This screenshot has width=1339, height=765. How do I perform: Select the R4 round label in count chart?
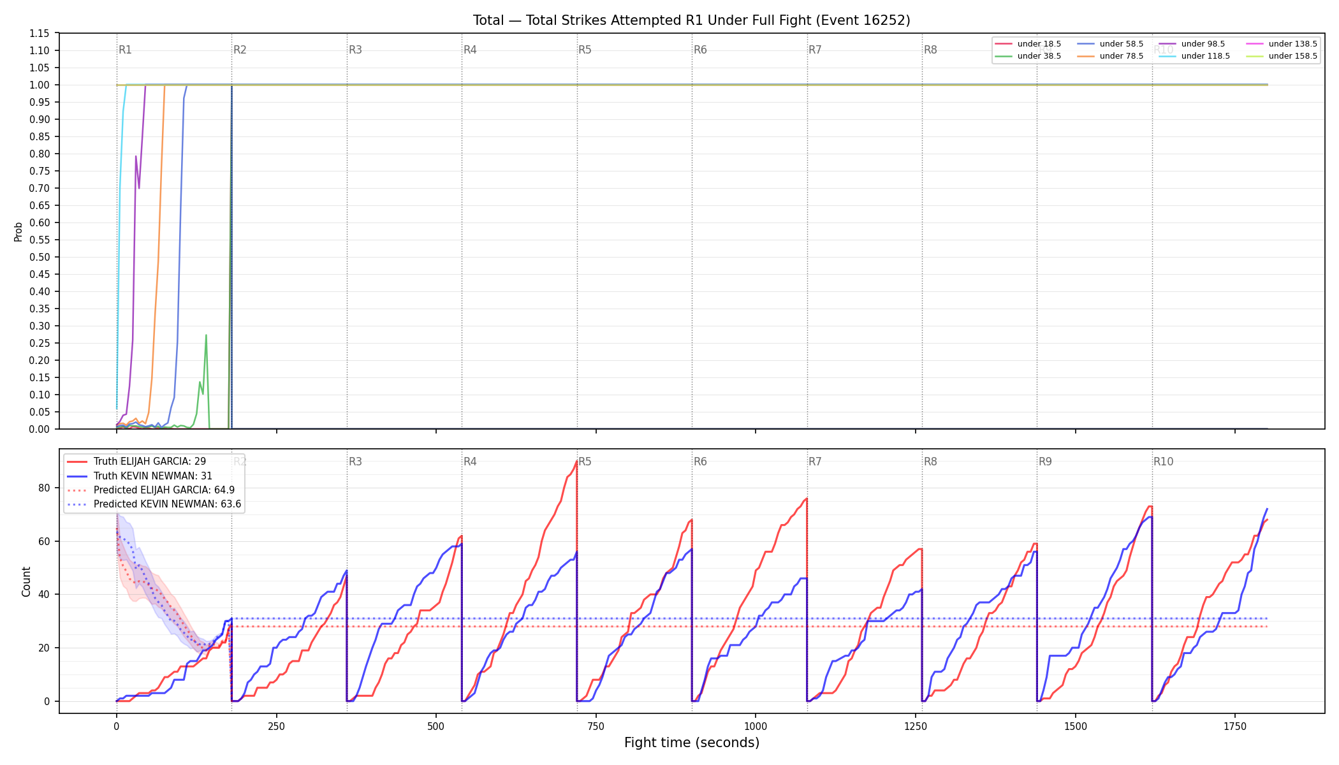click(x=470, y=462)
